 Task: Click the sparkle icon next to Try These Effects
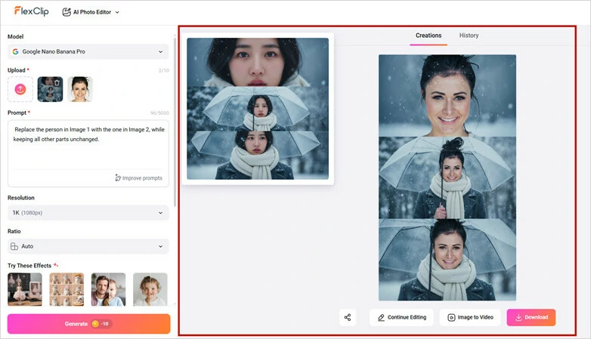pyautogui.click(x=56, y=265)
